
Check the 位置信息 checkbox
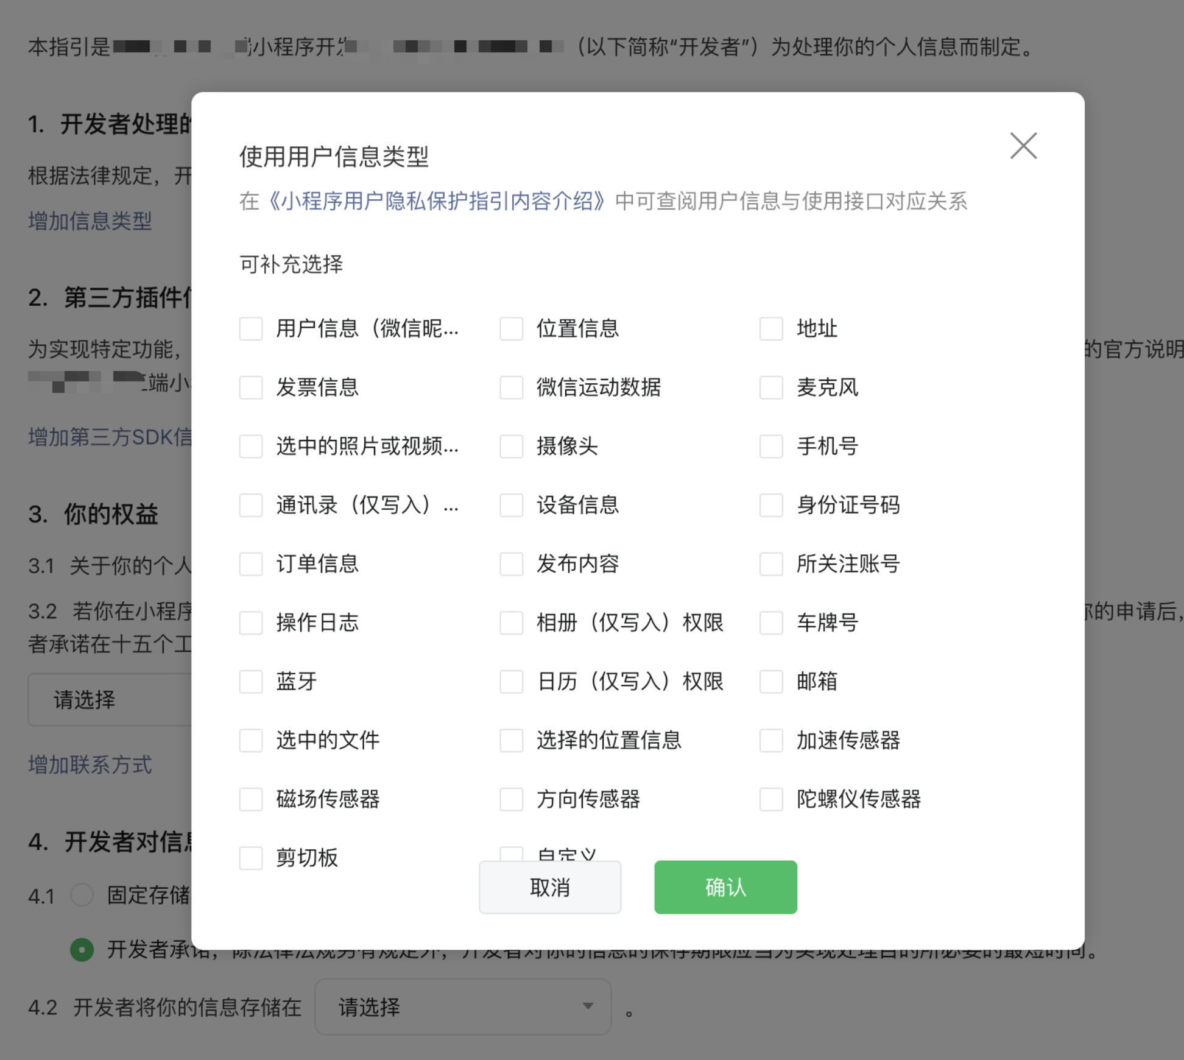pos(511,329)
